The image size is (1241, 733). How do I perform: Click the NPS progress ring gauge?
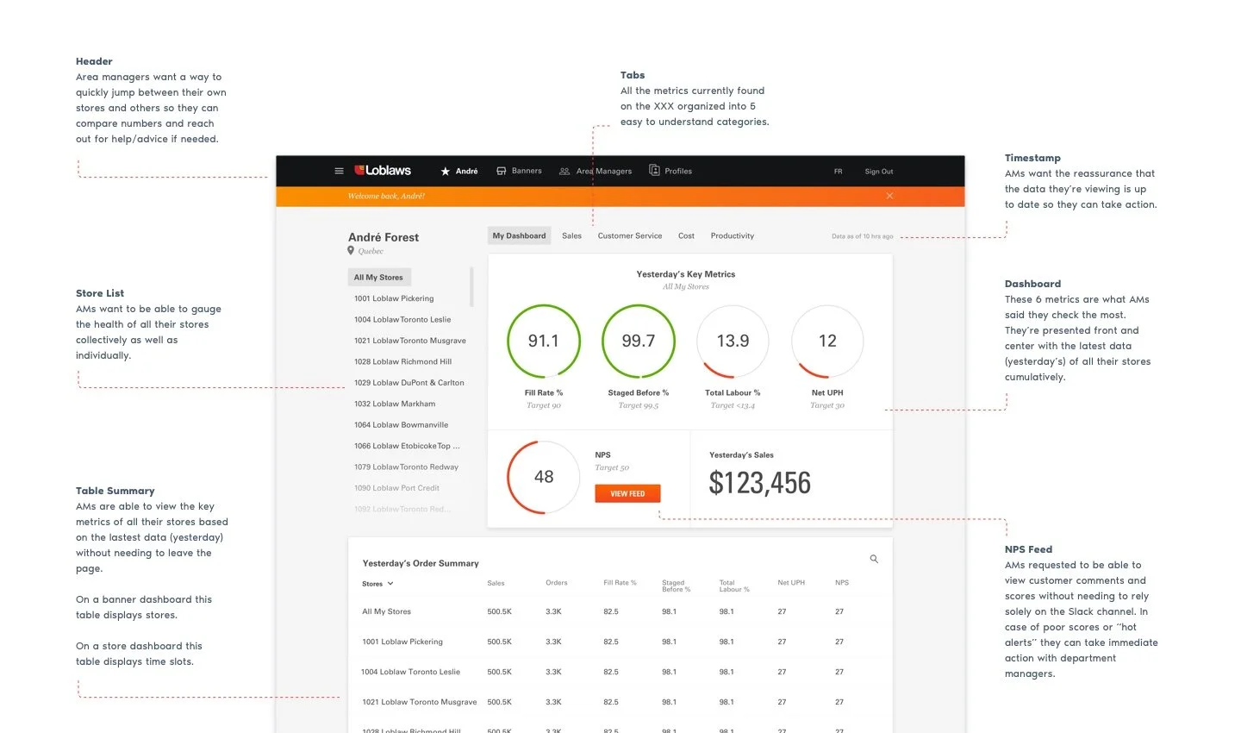[543, 477]
